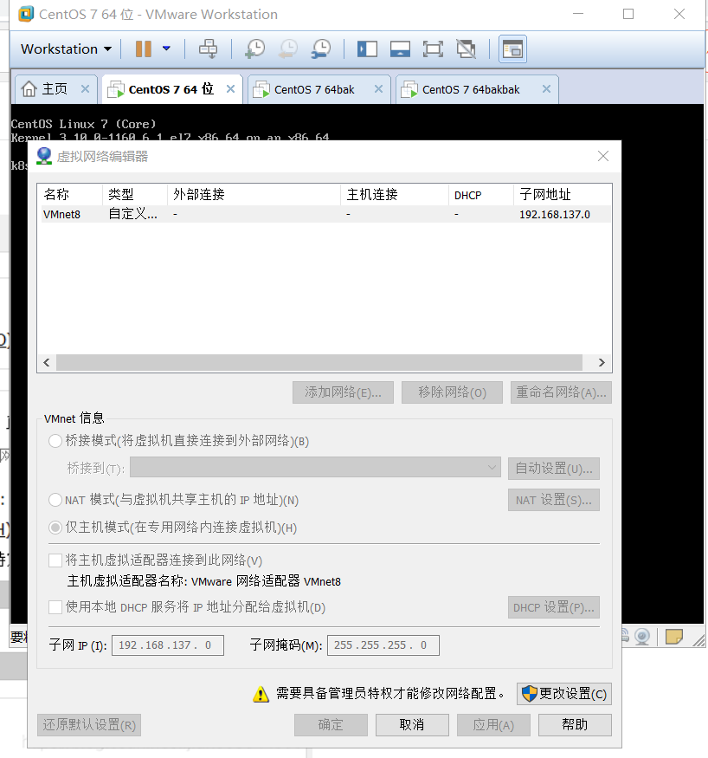Click the VMware Workstation title bar icon

pos(26,14)
